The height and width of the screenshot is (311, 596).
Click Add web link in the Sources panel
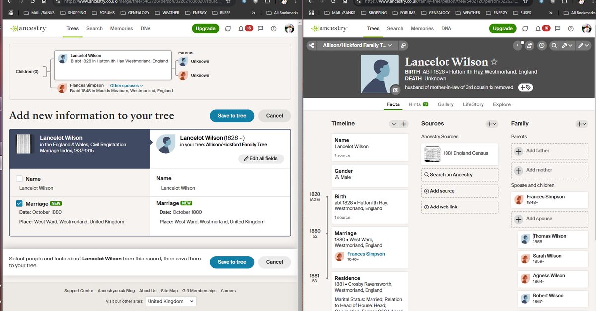coord(459,207)
